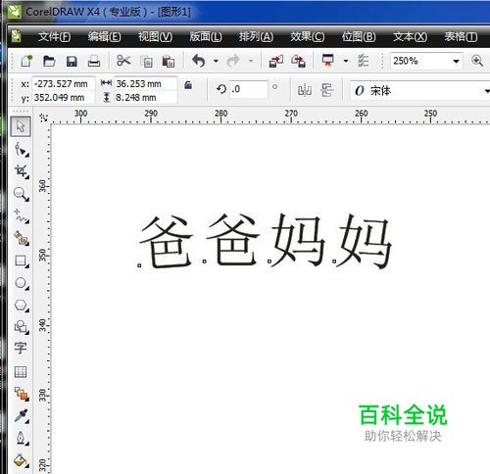This screenshot has width=490, height=474.
Task: Select the Freehand drawing tool
Action: [x=22, y=216]
